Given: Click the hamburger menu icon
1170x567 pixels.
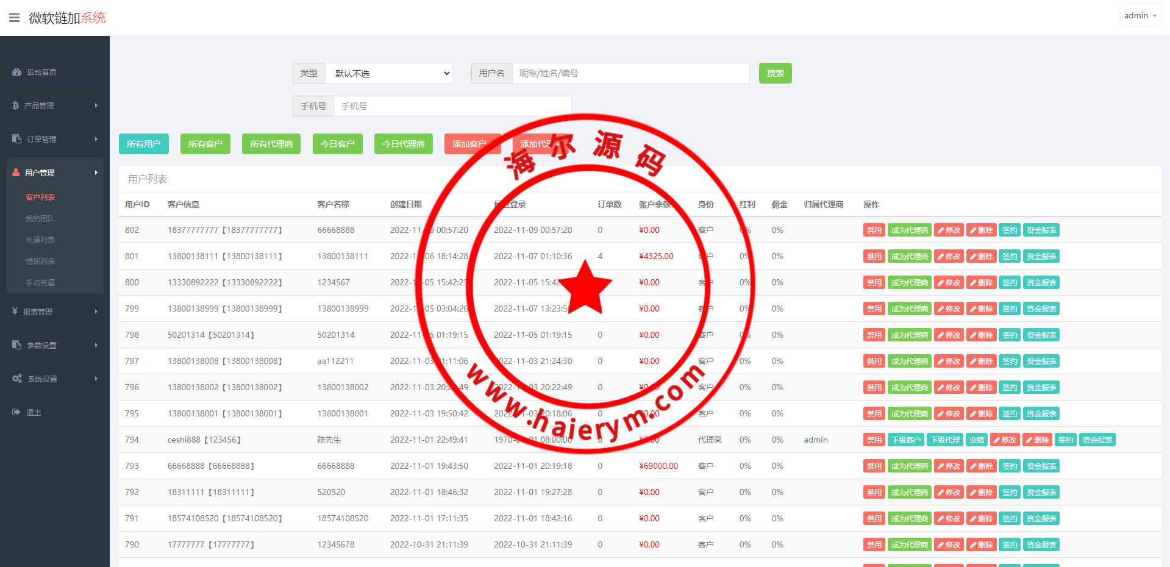Looking at the screenshot, I should 15,18.
